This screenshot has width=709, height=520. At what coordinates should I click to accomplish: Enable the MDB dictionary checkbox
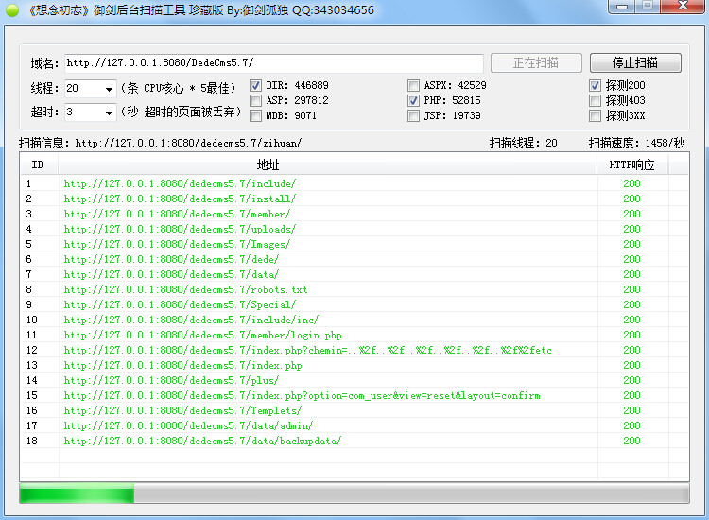[256, 116]
